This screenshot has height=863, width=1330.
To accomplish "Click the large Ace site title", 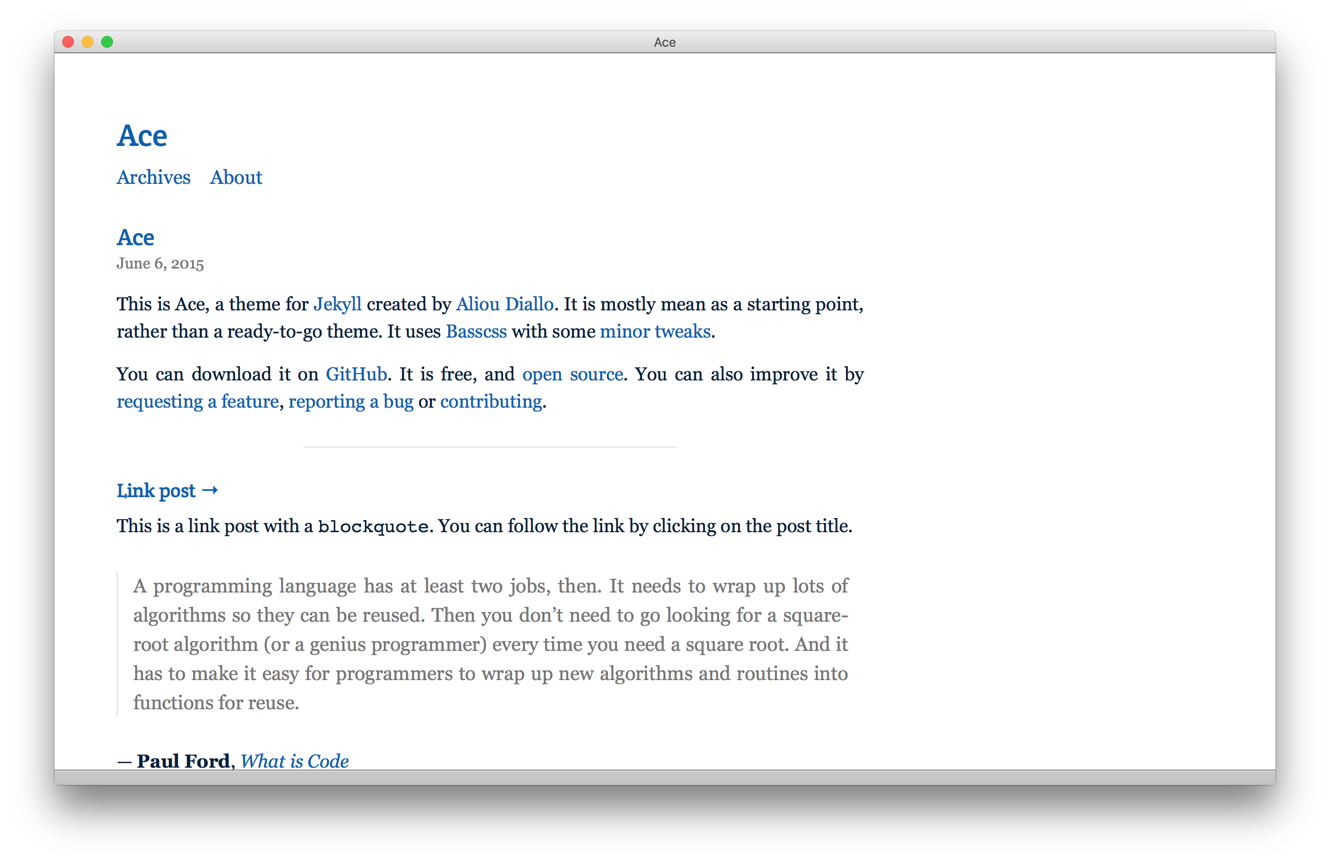I will [x=142, y=136].
